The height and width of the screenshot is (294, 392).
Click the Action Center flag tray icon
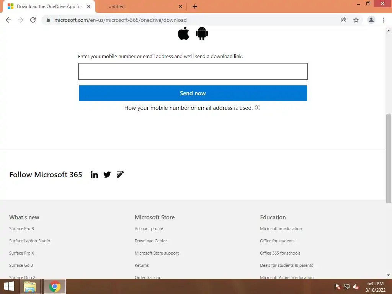tap(338, 287)
